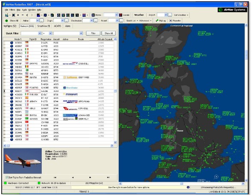Viewport: 252px width, 195px height.
Task: Click the zoom in plus icon in toolbar
Action: pos(18,15)
